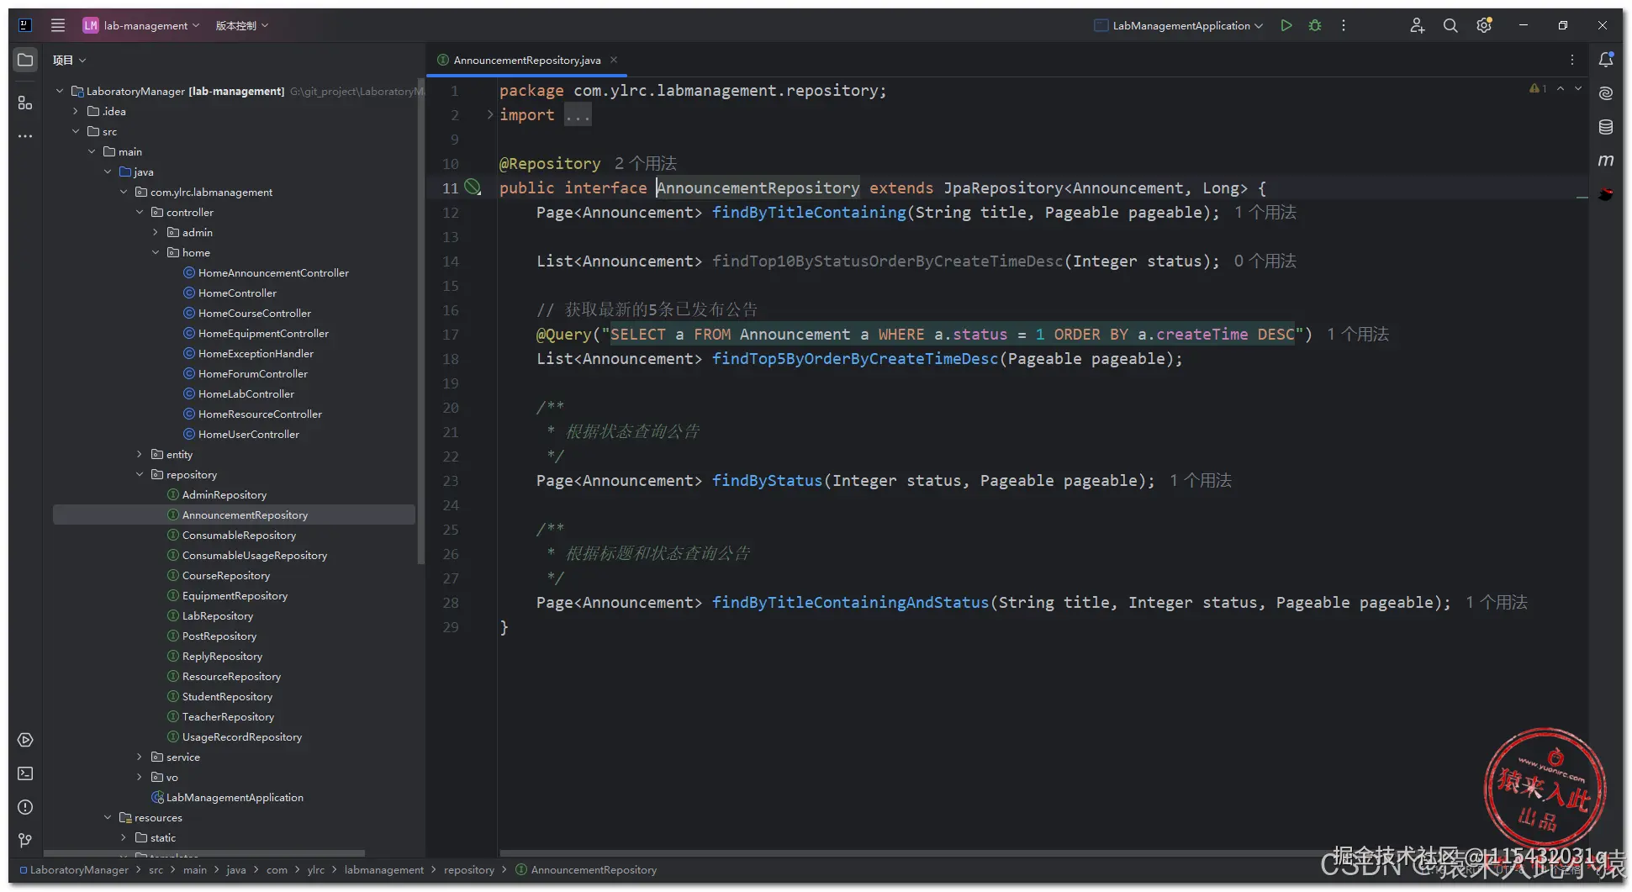The width and height of the screenshot is (1632, 892).
Task: Open the Database tool window
Action: (1606, 127)
